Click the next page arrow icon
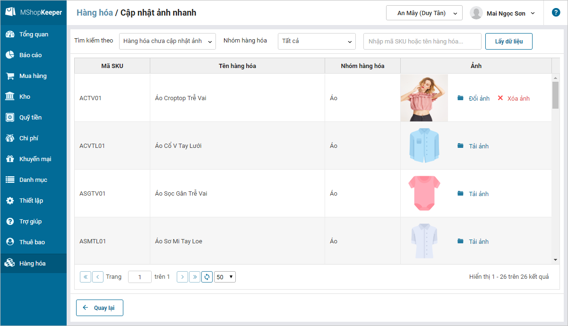 (182, 277)
